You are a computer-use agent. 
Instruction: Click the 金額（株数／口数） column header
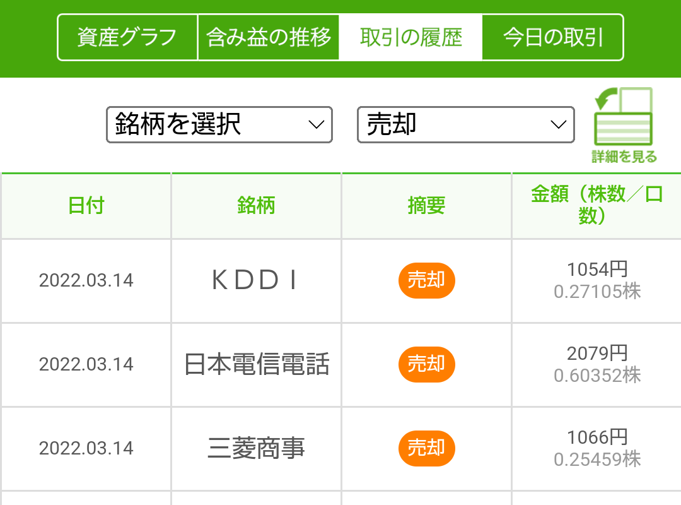(597, 205)
